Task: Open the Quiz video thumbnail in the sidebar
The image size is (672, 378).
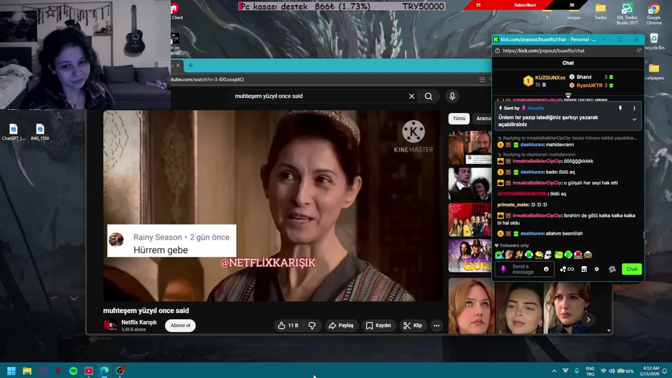Action: pyautogui.click(x=470, y=257)
